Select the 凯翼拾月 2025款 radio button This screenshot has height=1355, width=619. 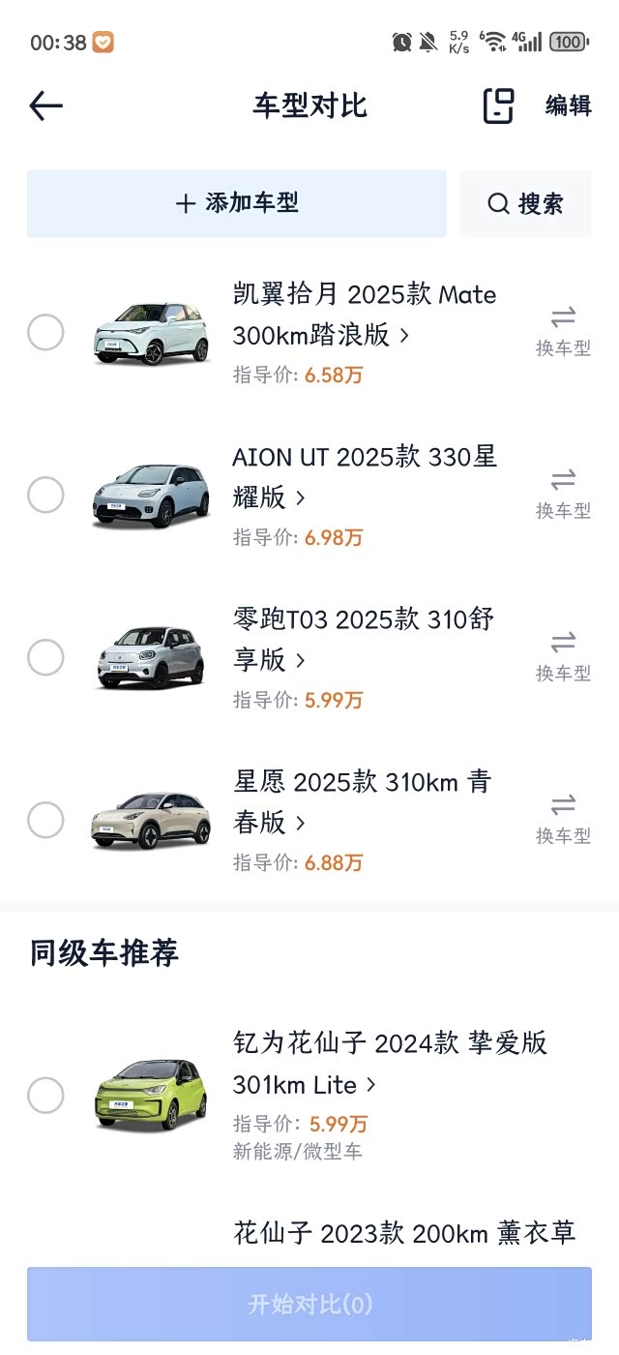45,333
